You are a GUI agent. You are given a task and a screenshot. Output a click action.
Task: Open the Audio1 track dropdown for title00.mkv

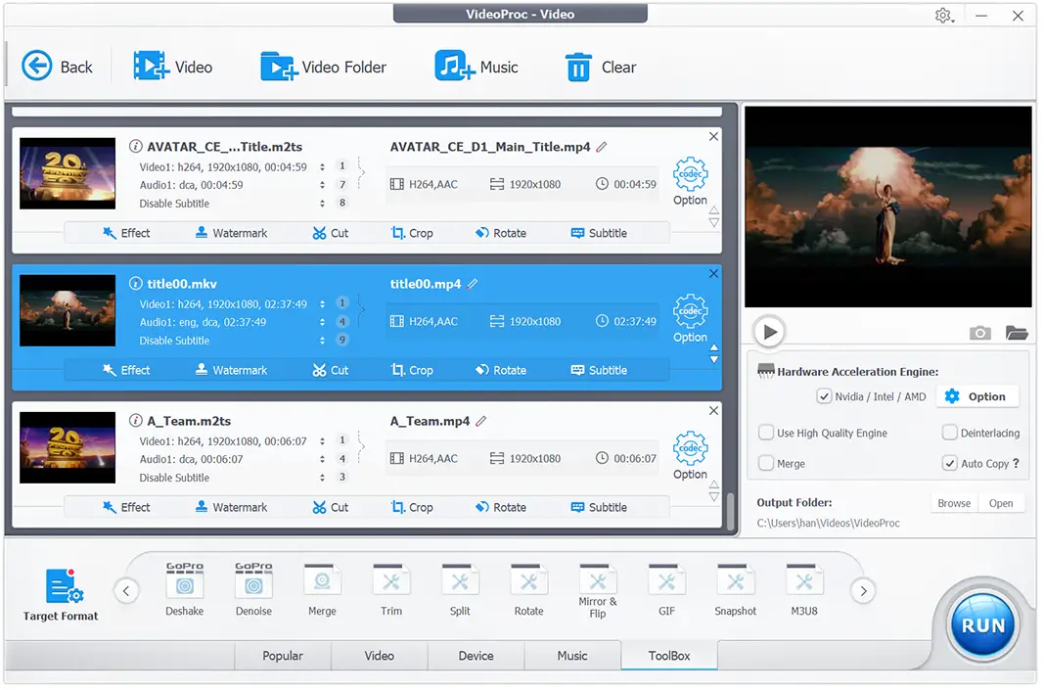[x=323, y=322]
